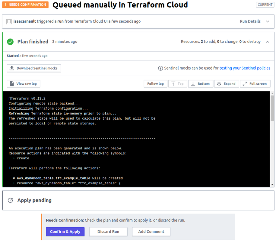
Task: Click the NEEDS CONFIRMATION status badge
Action: pyautogui.click(x=25, y=5)
